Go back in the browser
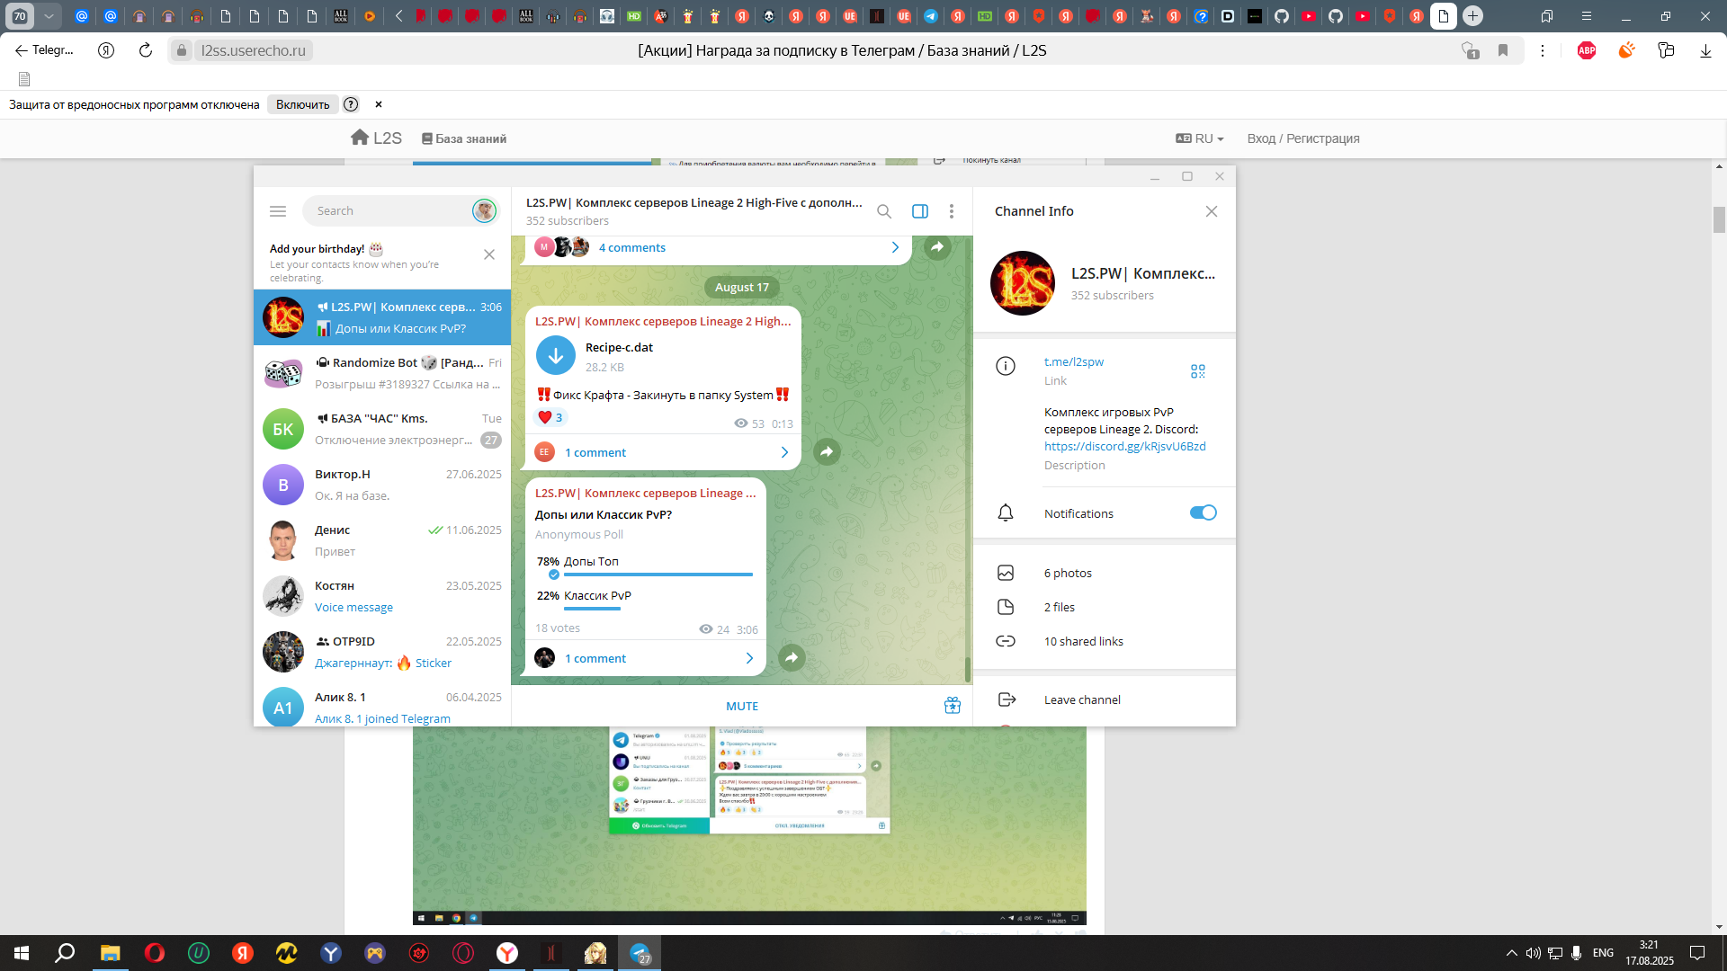Viewport: 1727px width, 971px height. [x=21, y=50]
